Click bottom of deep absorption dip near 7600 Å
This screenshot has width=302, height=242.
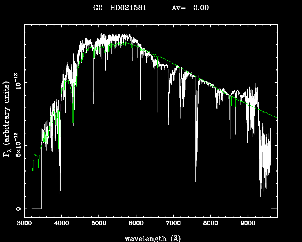196,184
